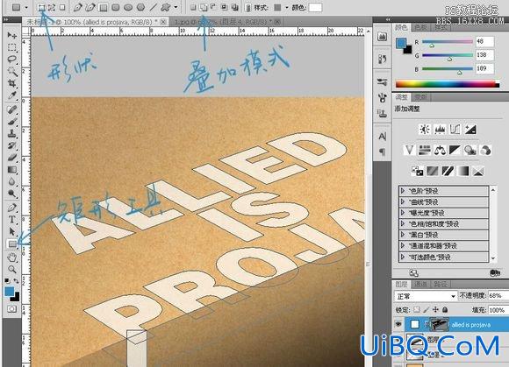Select the Pen tool in toolbox
509x367 pixels.
(12, 208)
